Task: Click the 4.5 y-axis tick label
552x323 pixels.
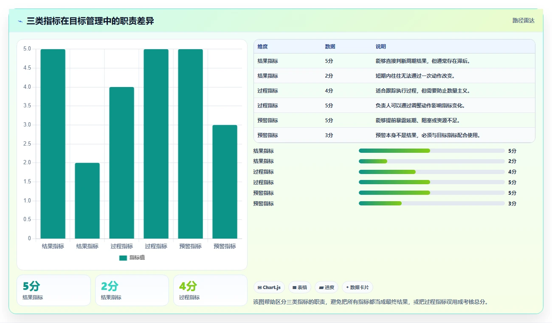Action: click(x=27, y=68)
